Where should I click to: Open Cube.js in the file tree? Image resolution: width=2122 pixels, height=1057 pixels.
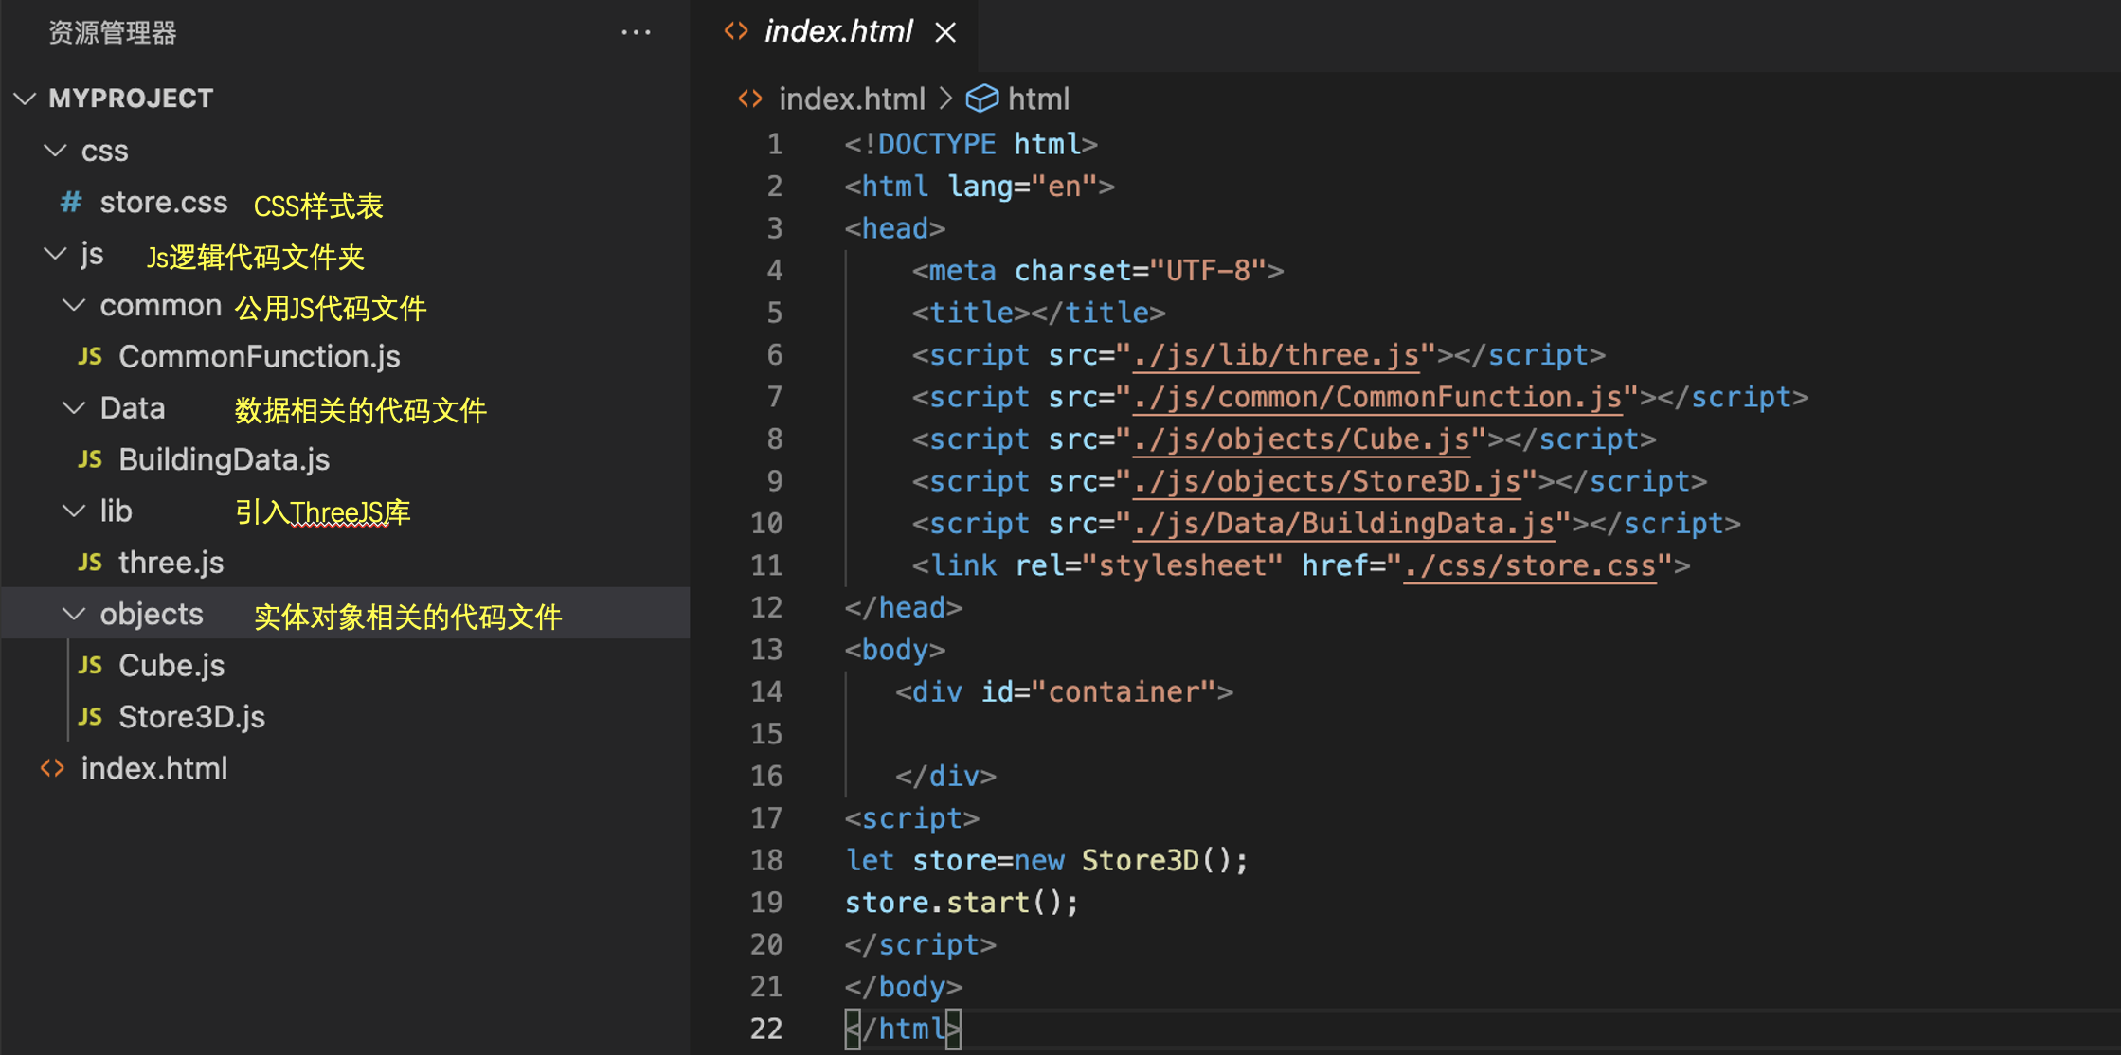point(171,666)
